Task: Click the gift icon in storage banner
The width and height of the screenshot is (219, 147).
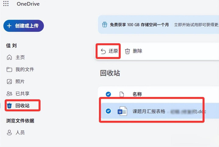Action: tap(104, 25)
